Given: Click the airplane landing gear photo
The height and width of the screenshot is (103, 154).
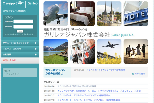Looking at the screenshot, I should [x=56, y=14].
